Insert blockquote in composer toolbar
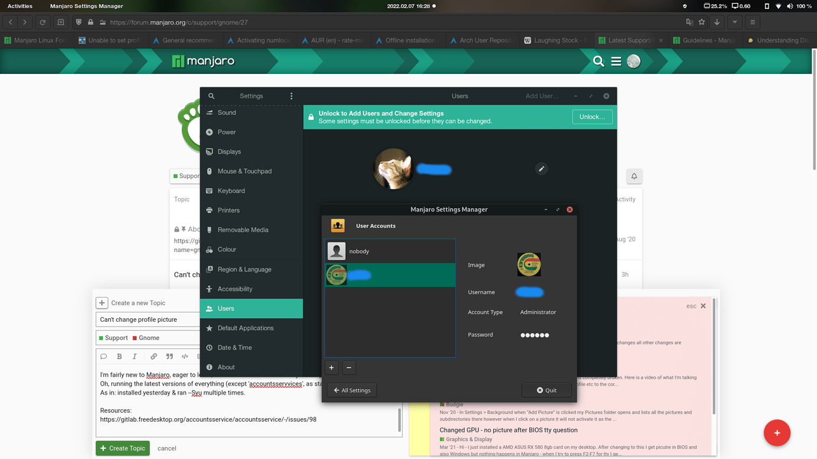817x459 pixels. click(169, 357)
